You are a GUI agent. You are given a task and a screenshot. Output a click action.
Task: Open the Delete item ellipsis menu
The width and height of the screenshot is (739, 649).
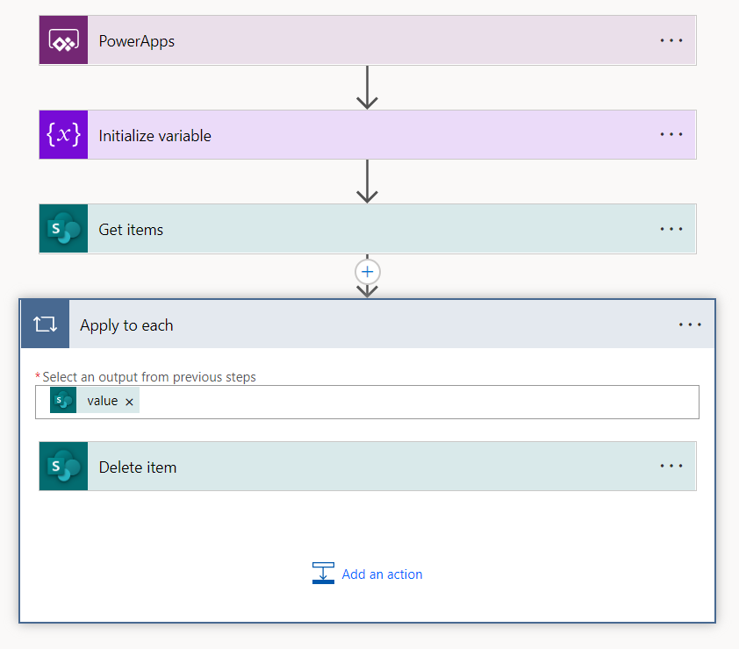pyautogui.click(x=671, y=466)
